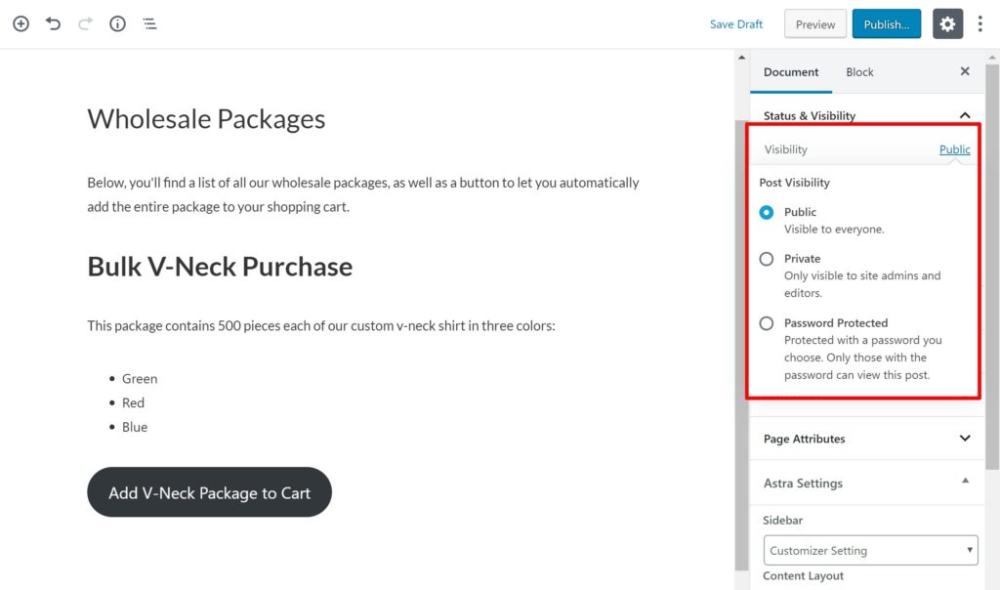Undo the last change
The width and height of the screenshot is (1000, 590).
tap(53, 23)
